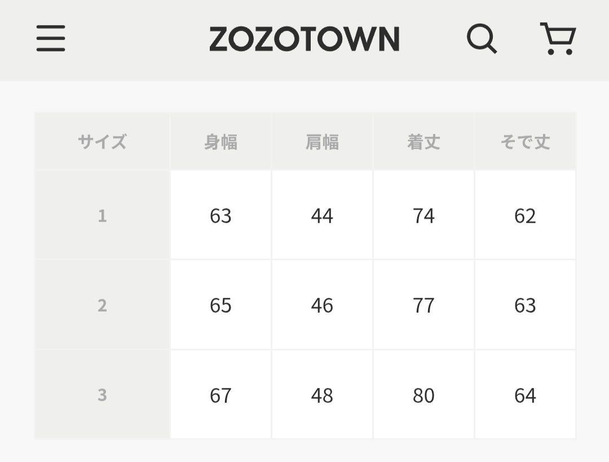Select size 1 row label
The height and width of the screenshot is (462, 609).
[x=102, y=215]
